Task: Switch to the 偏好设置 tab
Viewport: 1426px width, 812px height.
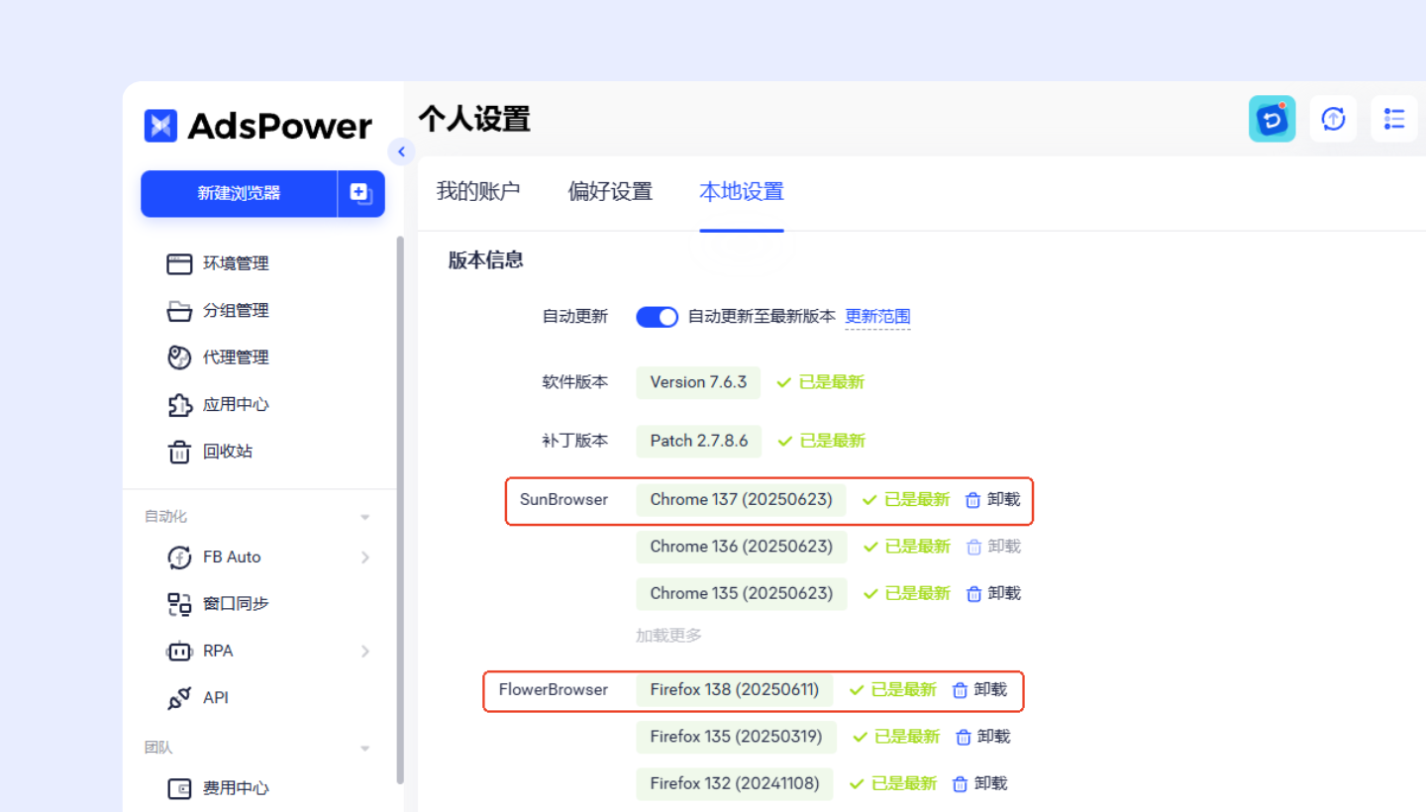Action: pyautogui.click(x=610, y=191)
